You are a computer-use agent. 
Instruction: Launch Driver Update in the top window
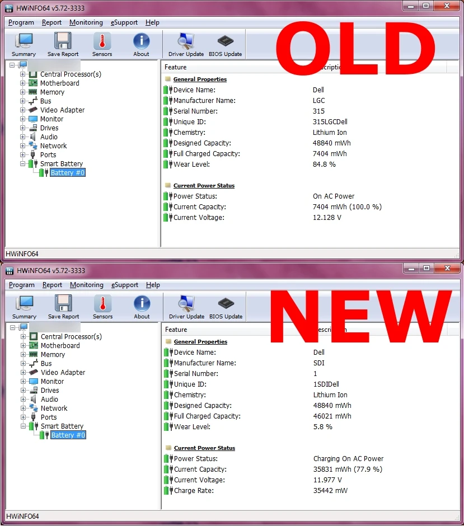pos(186,45)
